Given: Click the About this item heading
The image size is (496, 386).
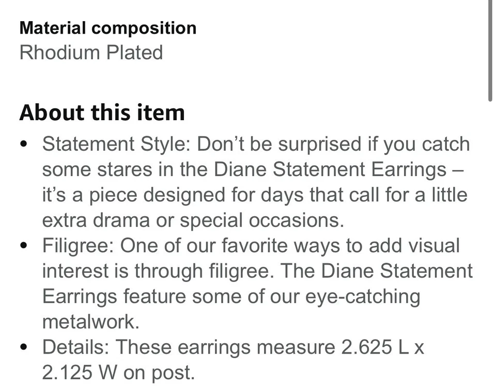Looking at the screenshot, I should (102, 112).
